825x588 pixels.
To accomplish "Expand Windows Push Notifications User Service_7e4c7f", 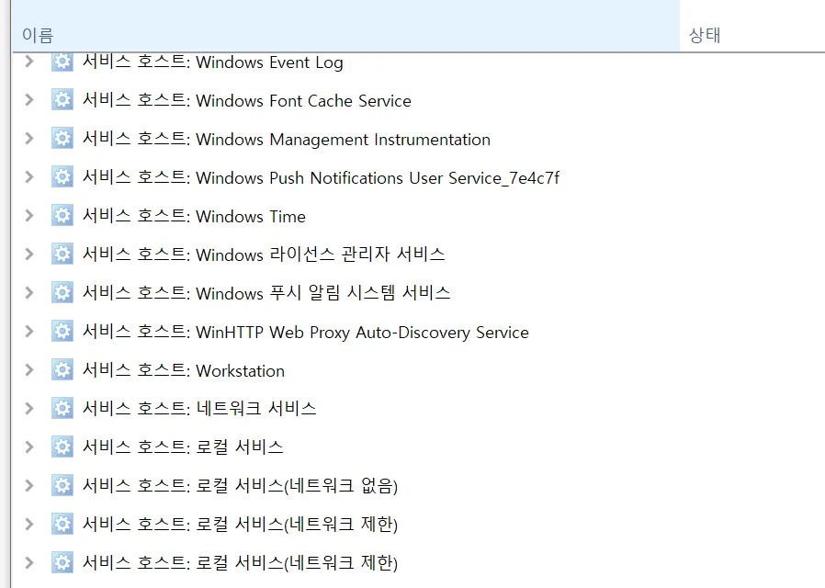I will 29,176.
